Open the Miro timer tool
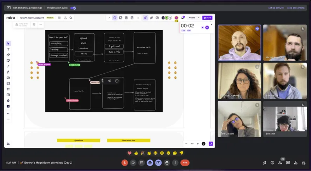The width and height of the screenshot is (311, 171). (x=115, y=18)
